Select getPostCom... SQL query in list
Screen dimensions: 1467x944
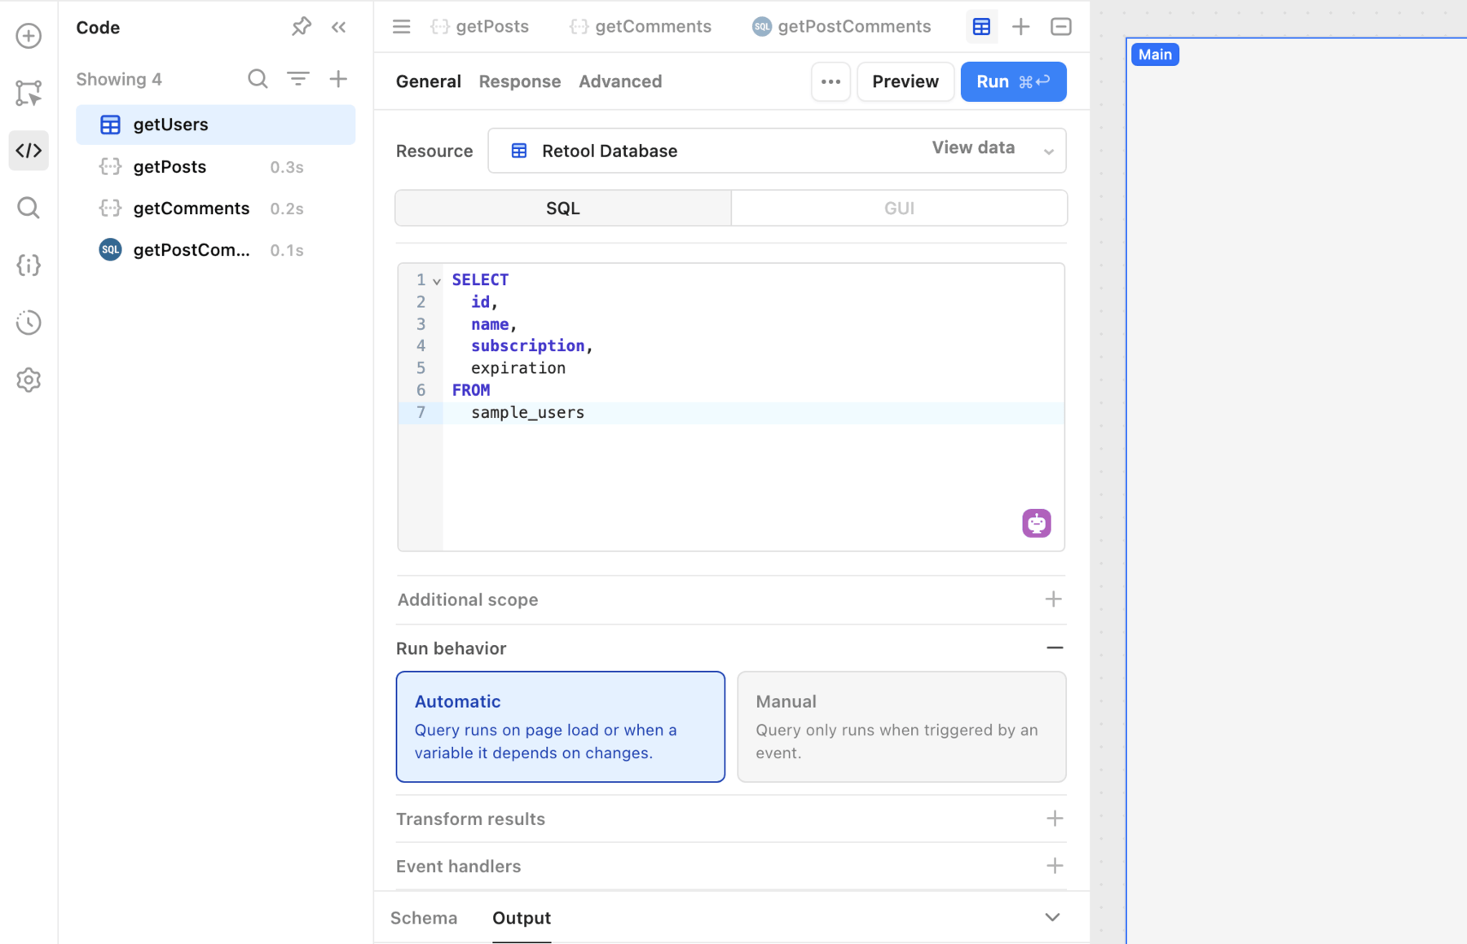click(x=216, y=250)
